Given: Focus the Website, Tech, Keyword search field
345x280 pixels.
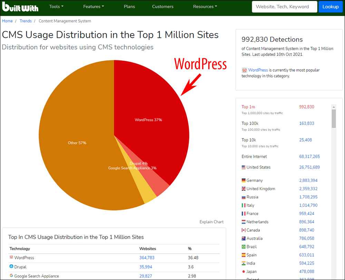Looking at the screenshot, I should click(x=285, y=7).
